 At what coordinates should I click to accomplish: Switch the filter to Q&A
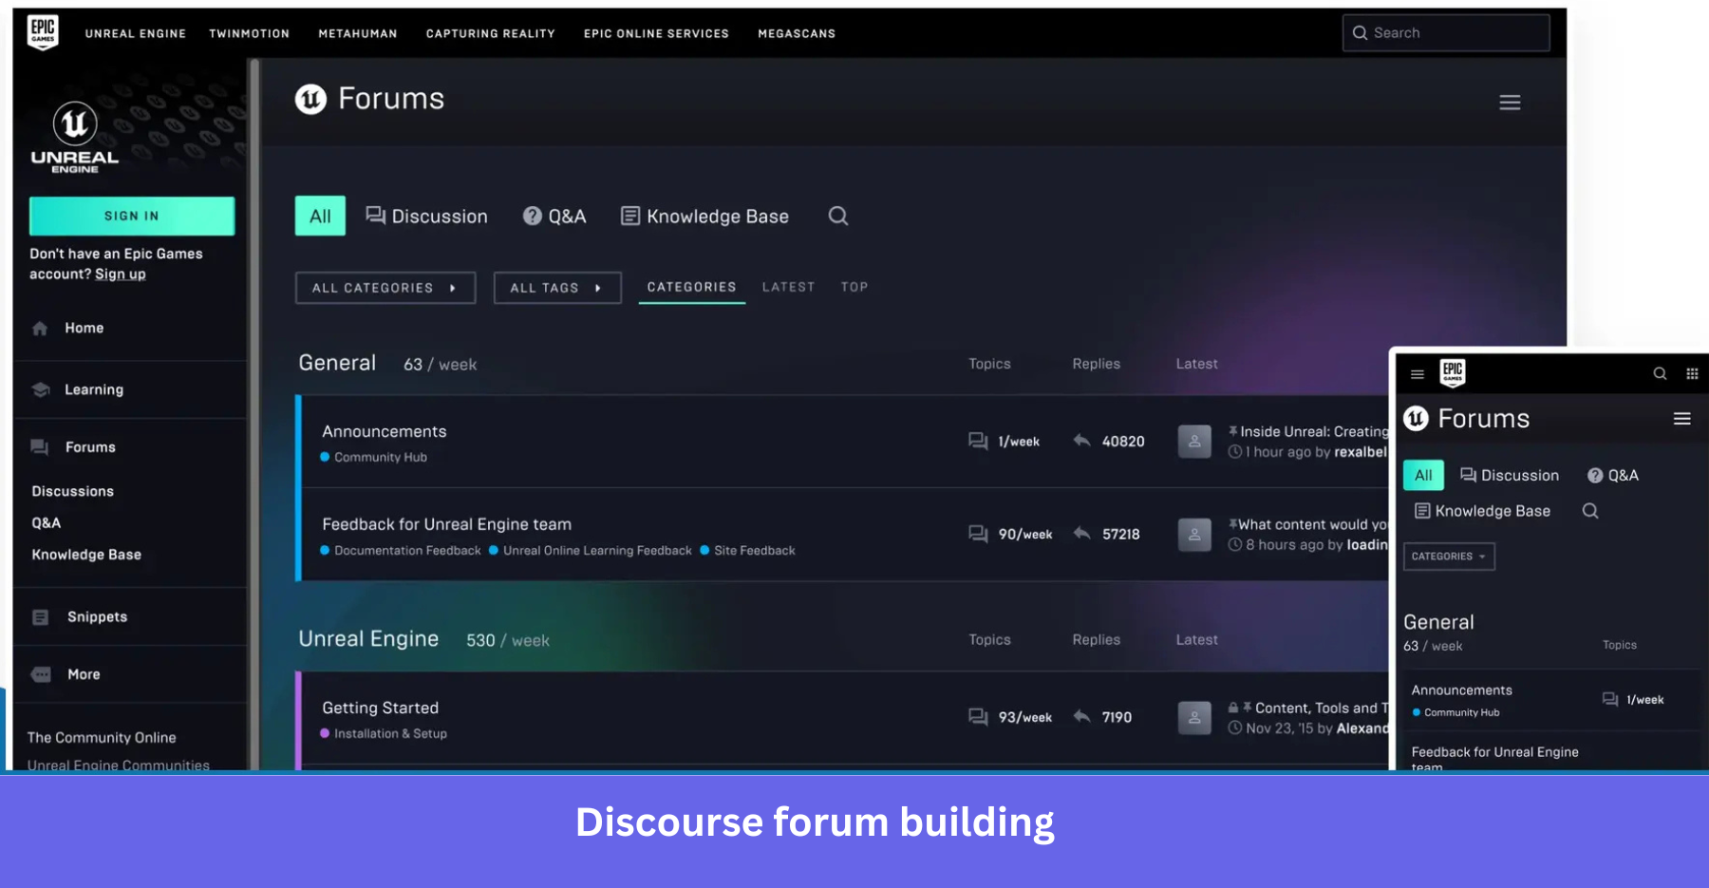554,216
